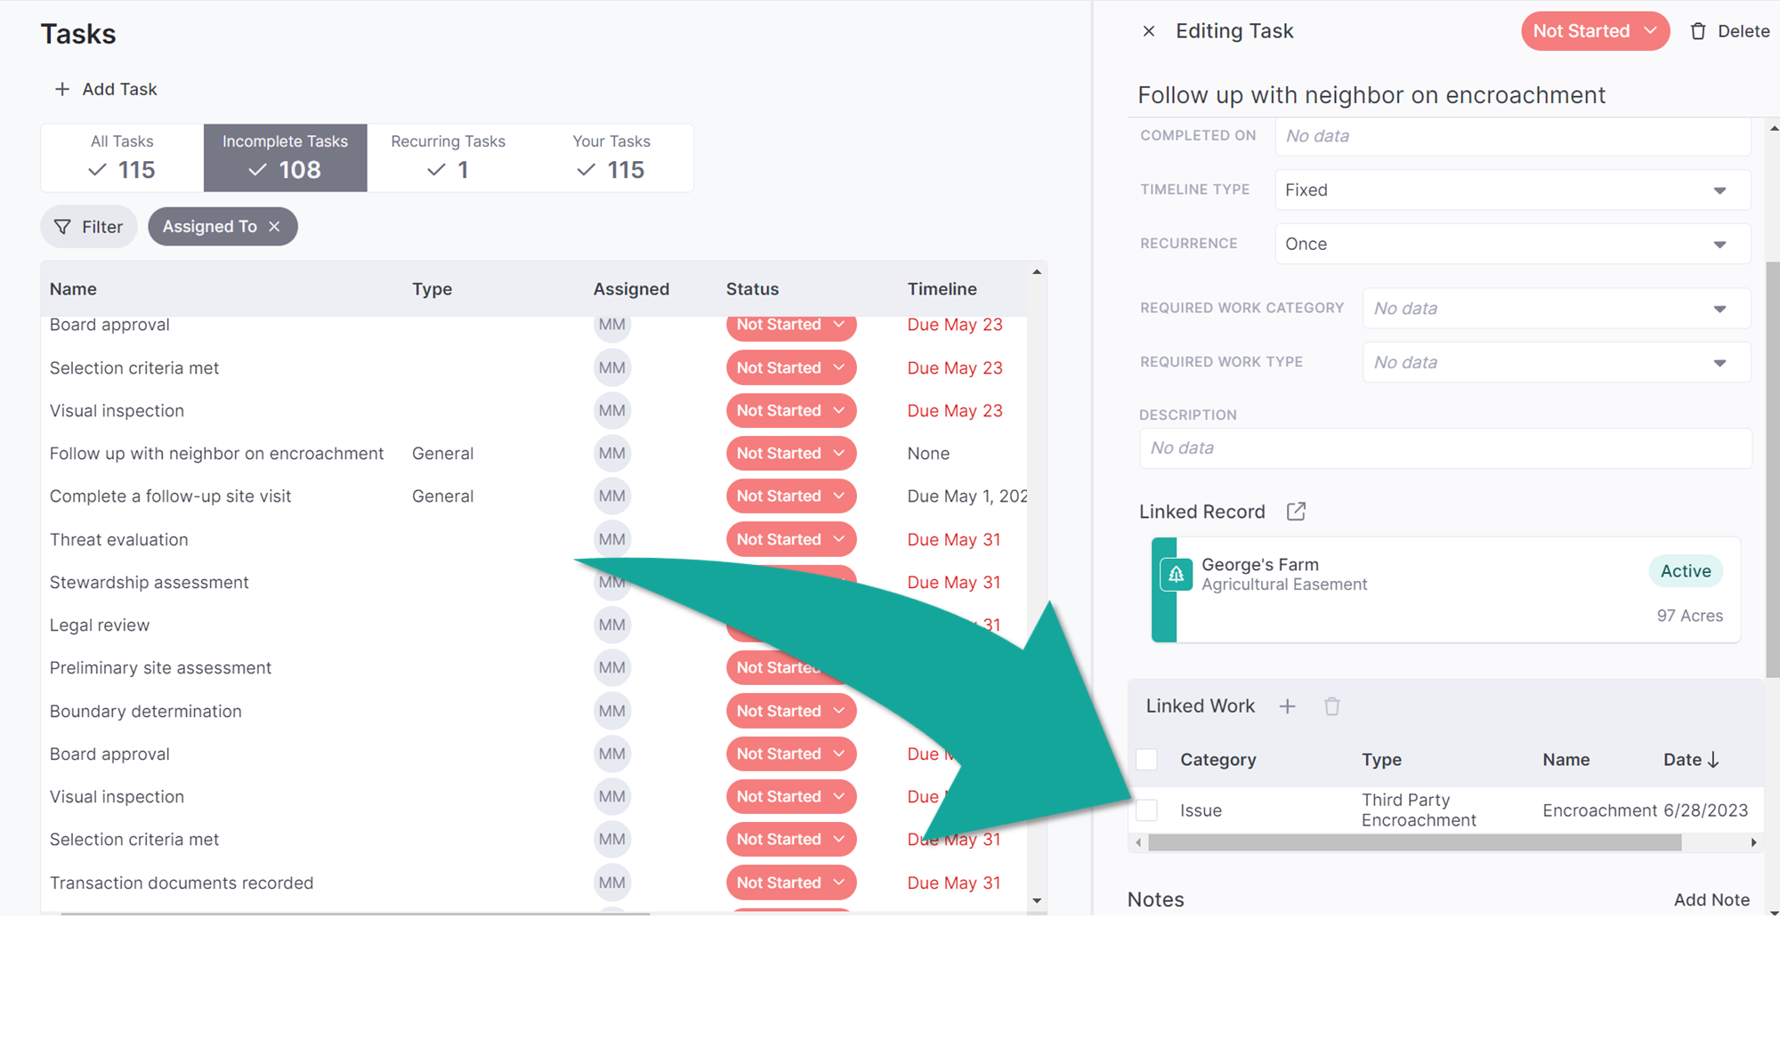Screen dimensions: 1780x1064
Task: Open the Recurring Tasks tab
Action: [448, 157]
